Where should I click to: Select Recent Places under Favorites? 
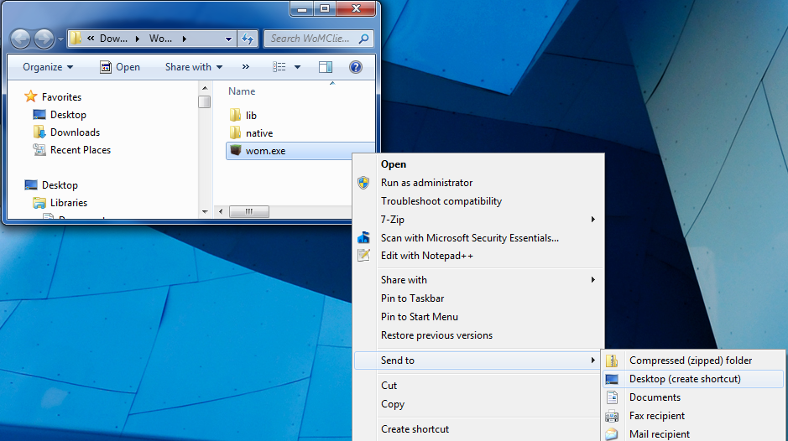click(80, 150)
